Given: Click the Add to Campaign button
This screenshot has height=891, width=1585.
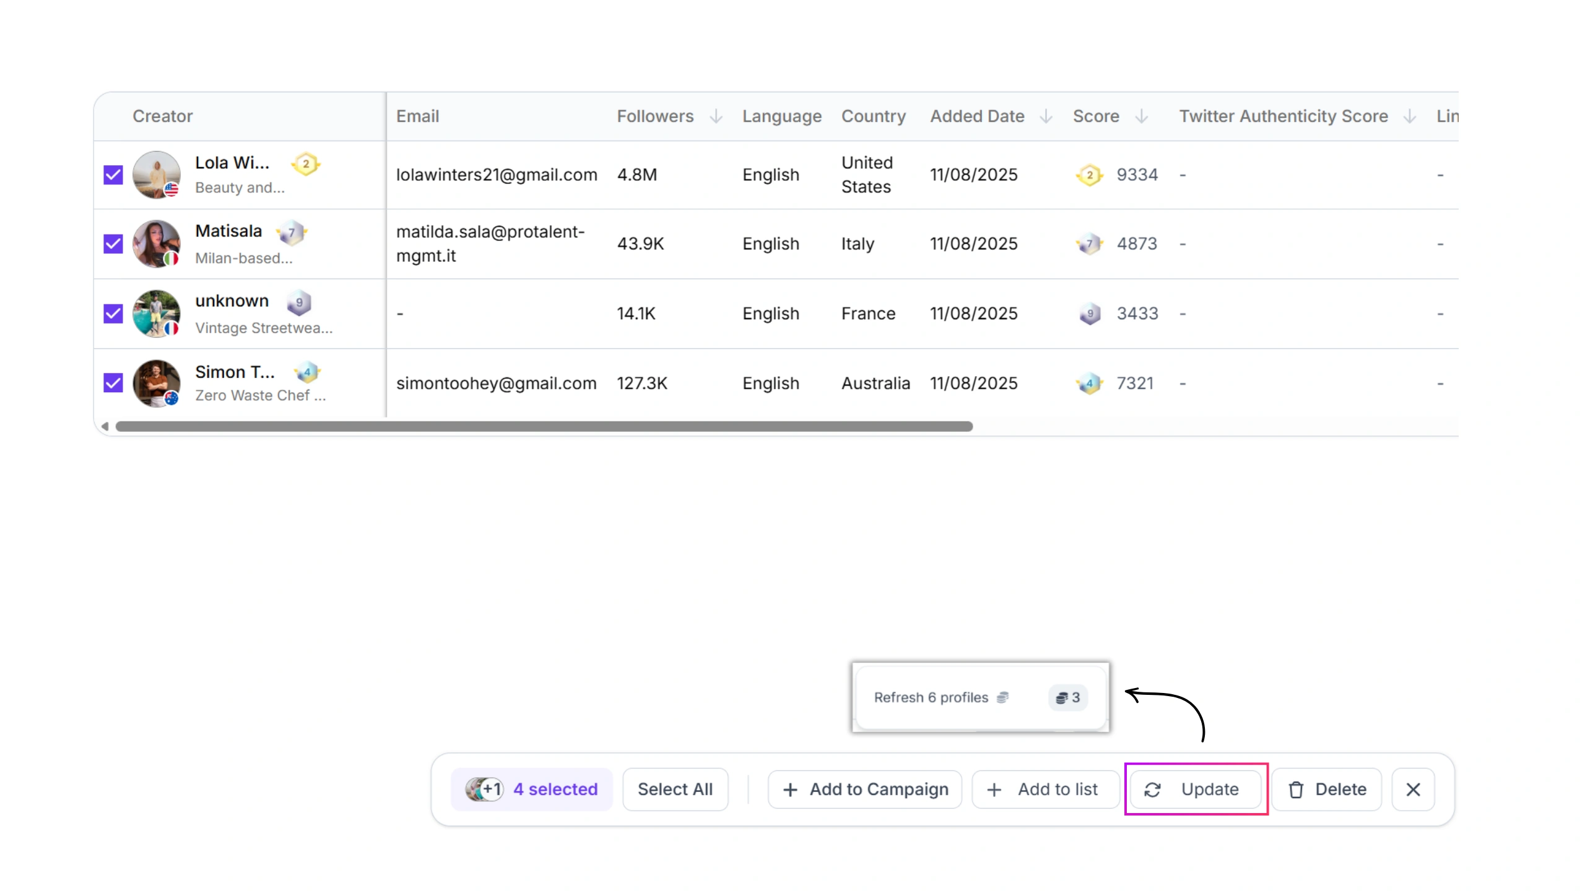Looking at the screenshot, I should [865, 790].
